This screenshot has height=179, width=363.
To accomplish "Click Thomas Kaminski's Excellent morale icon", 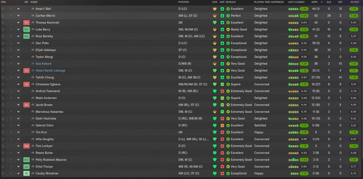I will coord(228,23).
